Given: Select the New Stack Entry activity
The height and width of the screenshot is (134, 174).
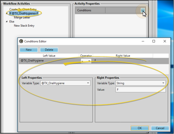Looking at the screenshot, I should (x=24, y=25).
